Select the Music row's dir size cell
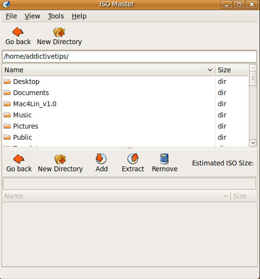260x279 pixels. coord(222,115)
